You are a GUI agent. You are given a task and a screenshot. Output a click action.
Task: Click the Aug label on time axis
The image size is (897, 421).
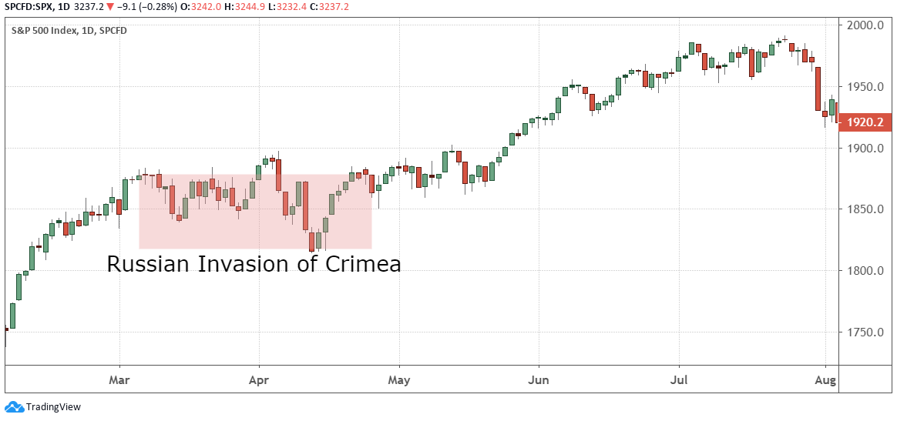825,379
